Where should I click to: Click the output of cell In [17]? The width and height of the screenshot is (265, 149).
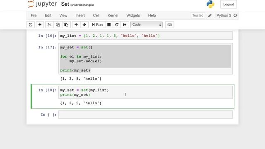[81, 79]
